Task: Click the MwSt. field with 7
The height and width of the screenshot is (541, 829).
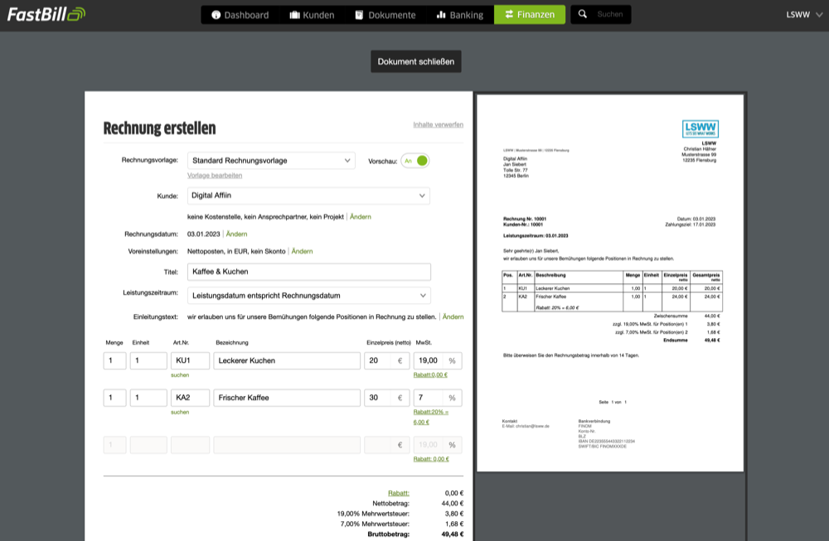Action: tap(438, 398)
